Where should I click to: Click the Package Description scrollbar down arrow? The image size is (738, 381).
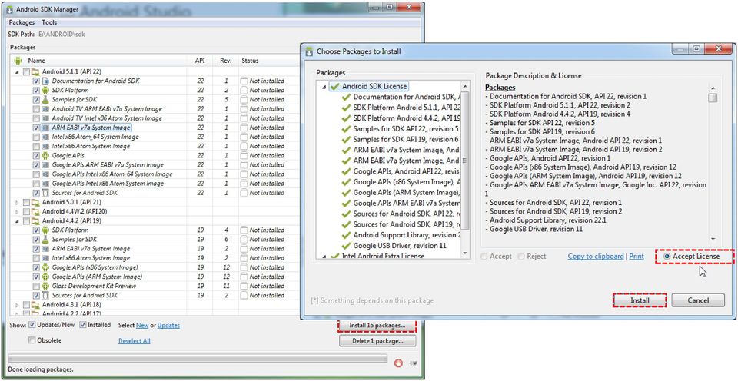click(x=713, y=239)
